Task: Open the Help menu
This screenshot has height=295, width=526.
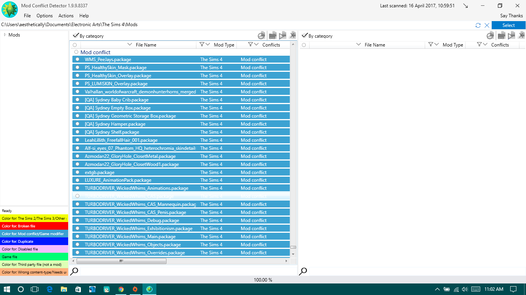Action: click(84, 16)
